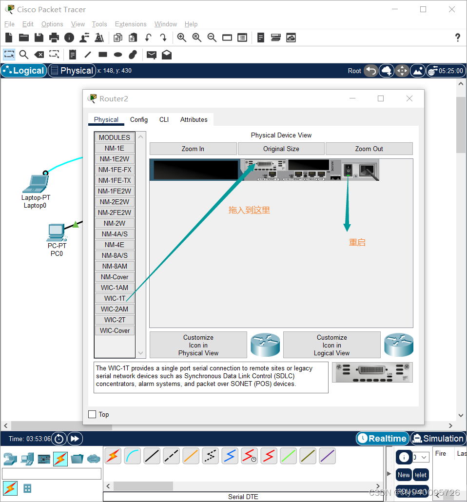
Task: Switch to Logical workspace view
Action: [24, 71]
